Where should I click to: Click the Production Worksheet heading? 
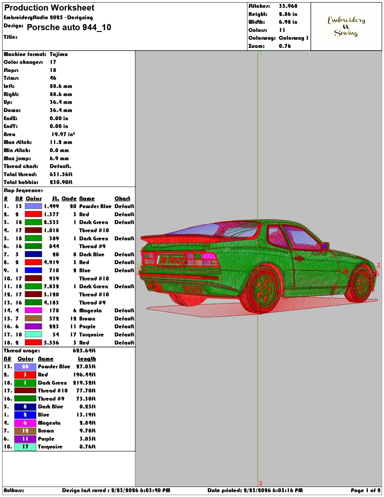click(49, 8)
